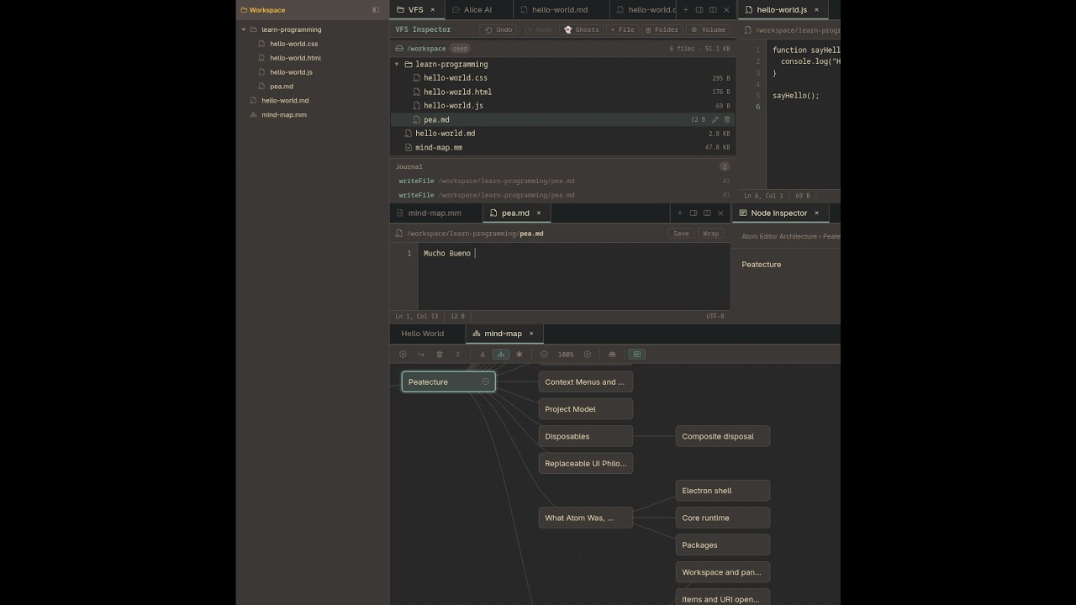This screenshot has width=1076, height=605.
Task: Toggle Ghosts in VFS Inspector
Action: coord(582,29)
